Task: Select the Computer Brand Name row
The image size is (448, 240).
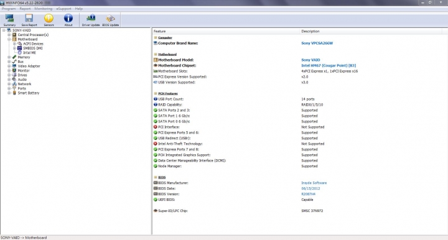Action: coord(300,44)
